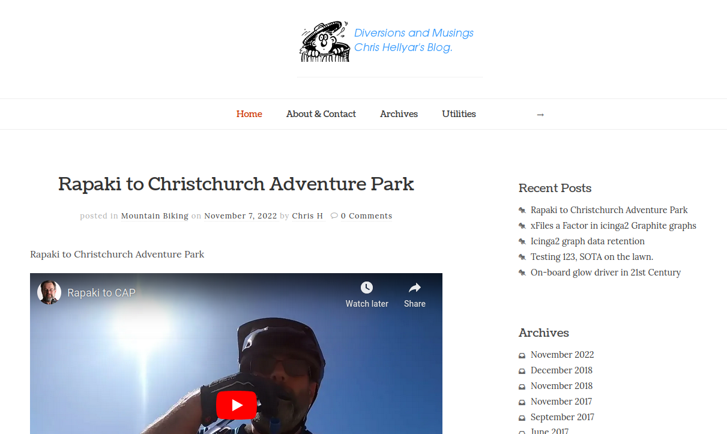Viewport: 727px width, 434px height.
Task: Click the cartoon blog logo image
Action: [x=324, y=41]
